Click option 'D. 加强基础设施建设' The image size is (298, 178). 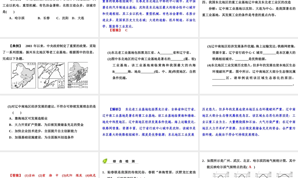point(41,137)
